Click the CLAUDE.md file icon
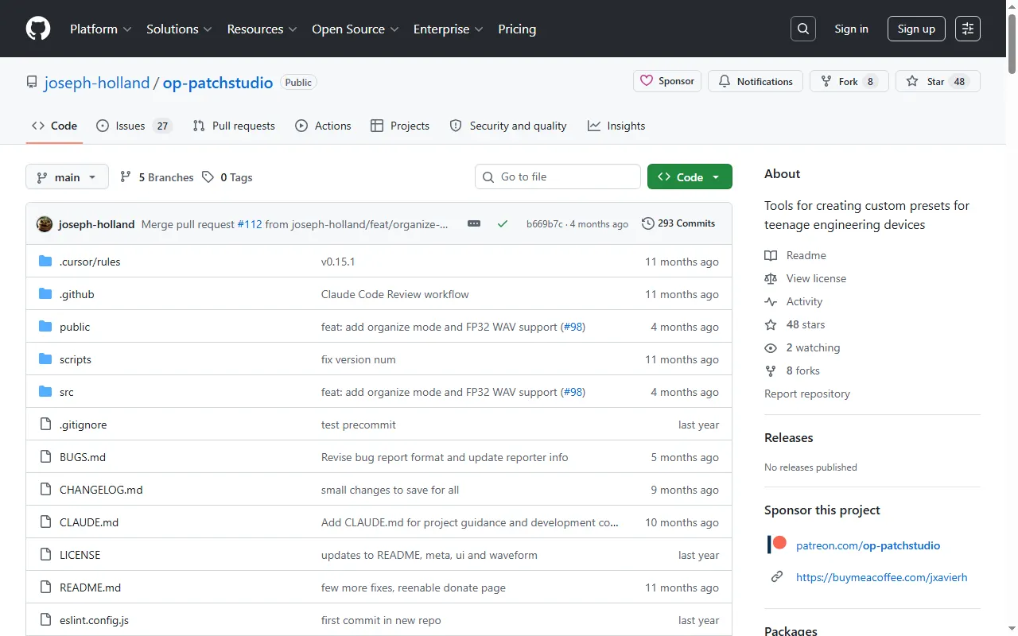The width and height of the screenshot is (1018, 636). [45, 522]
